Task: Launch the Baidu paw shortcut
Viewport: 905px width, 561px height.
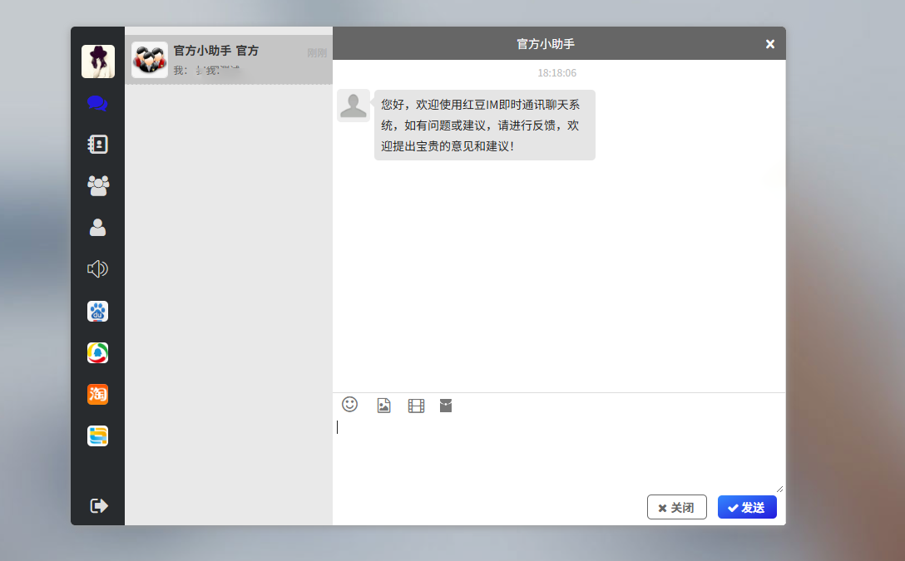Action: pyautogui.click(x=97, y=312)
